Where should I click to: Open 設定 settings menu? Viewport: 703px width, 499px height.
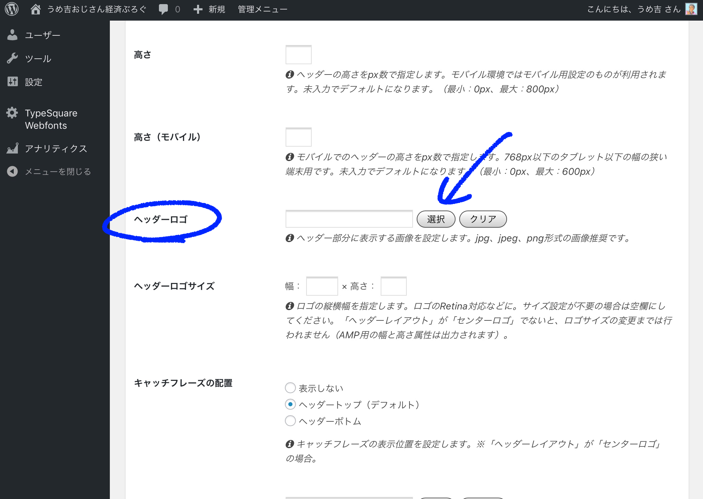pyautogui.click(x=33, y=82)
